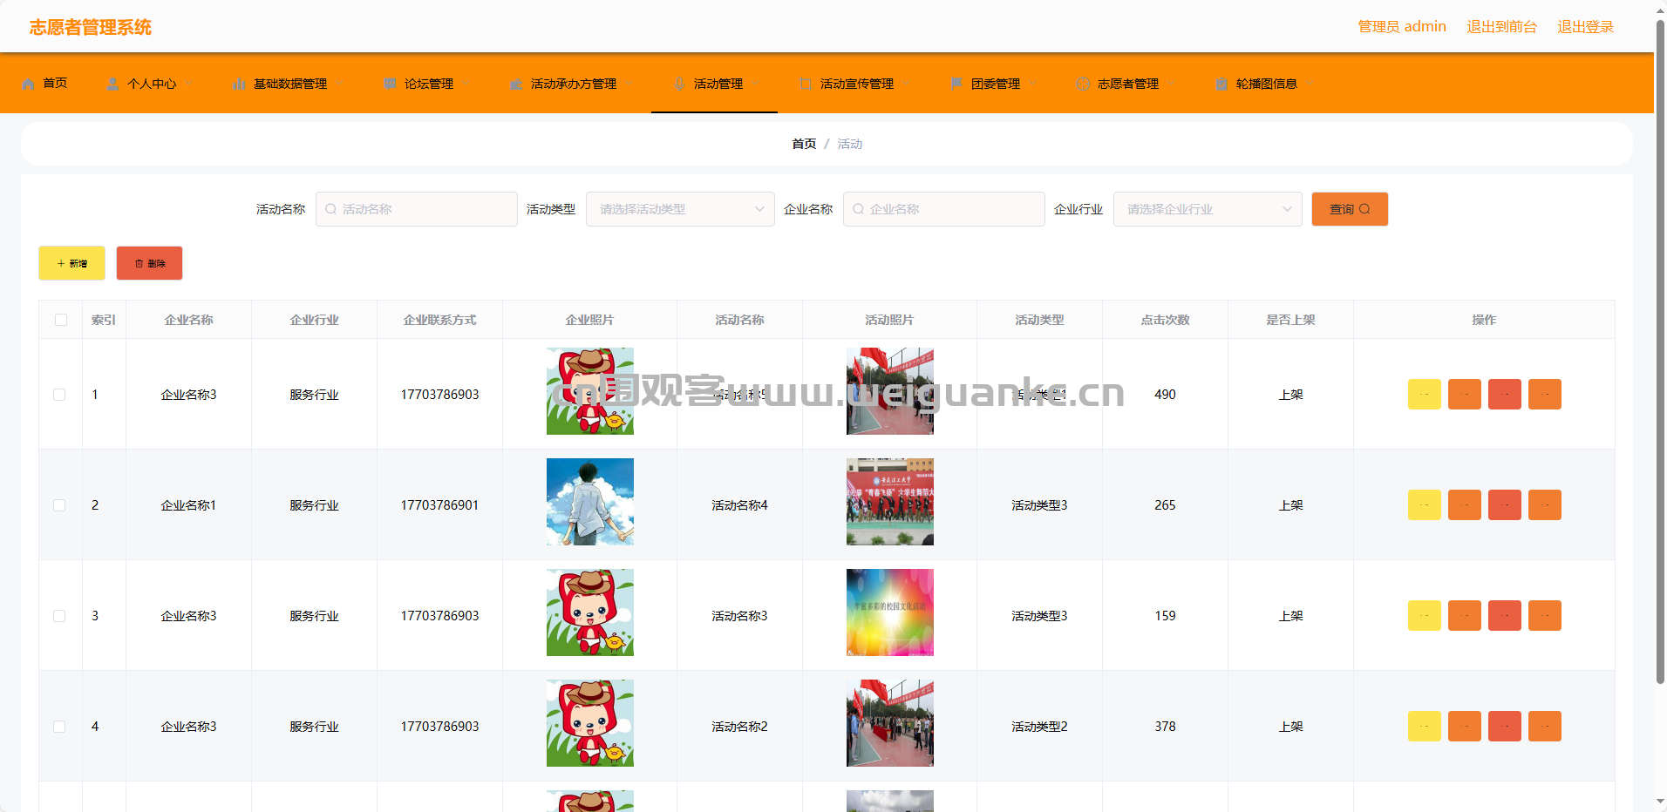
Task: Click the 企业名称 column header
Action: coord(189,320)
